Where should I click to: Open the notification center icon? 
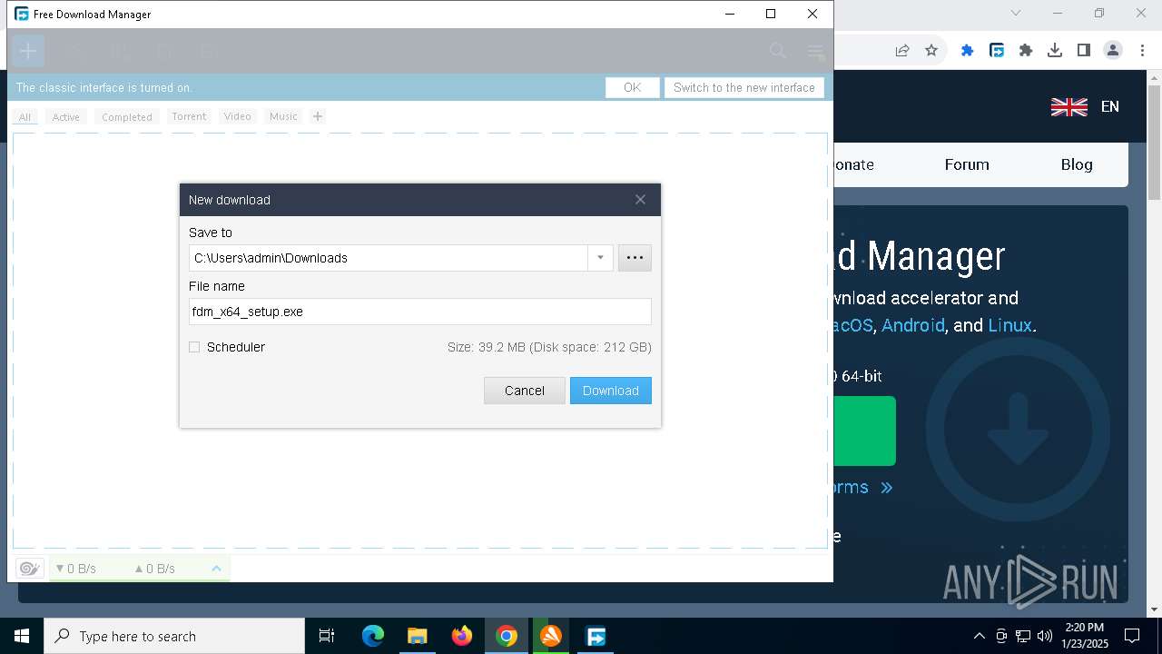(x=1132, y=636)
